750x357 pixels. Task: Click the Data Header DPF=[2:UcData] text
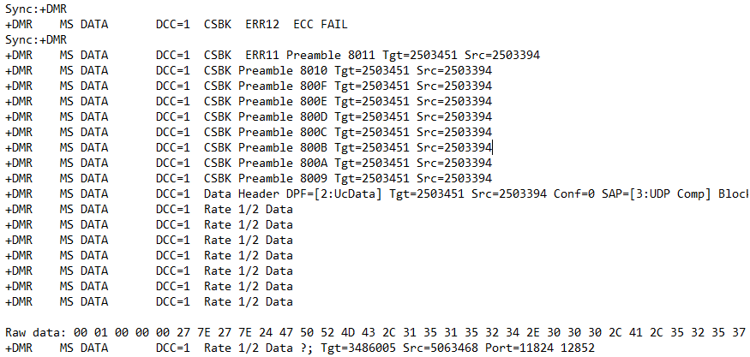(x=293, y=194)
